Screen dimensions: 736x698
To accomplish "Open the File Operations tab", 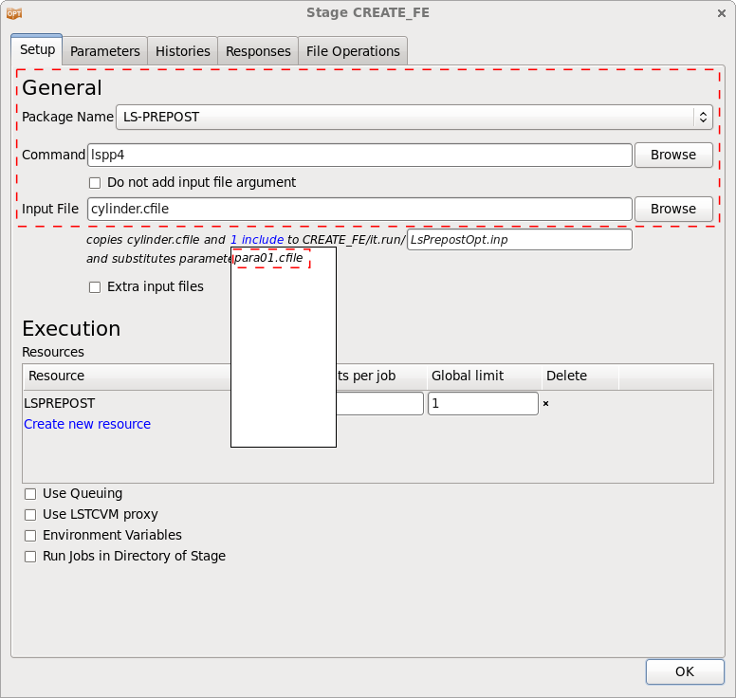I will point(353,50).
